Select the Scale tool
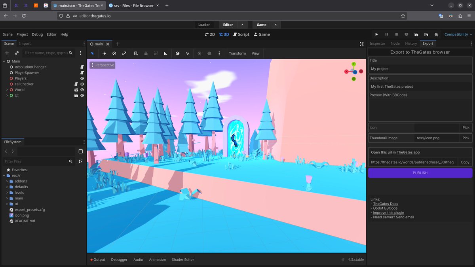This screenshot has height=267, width=475. 124,53
